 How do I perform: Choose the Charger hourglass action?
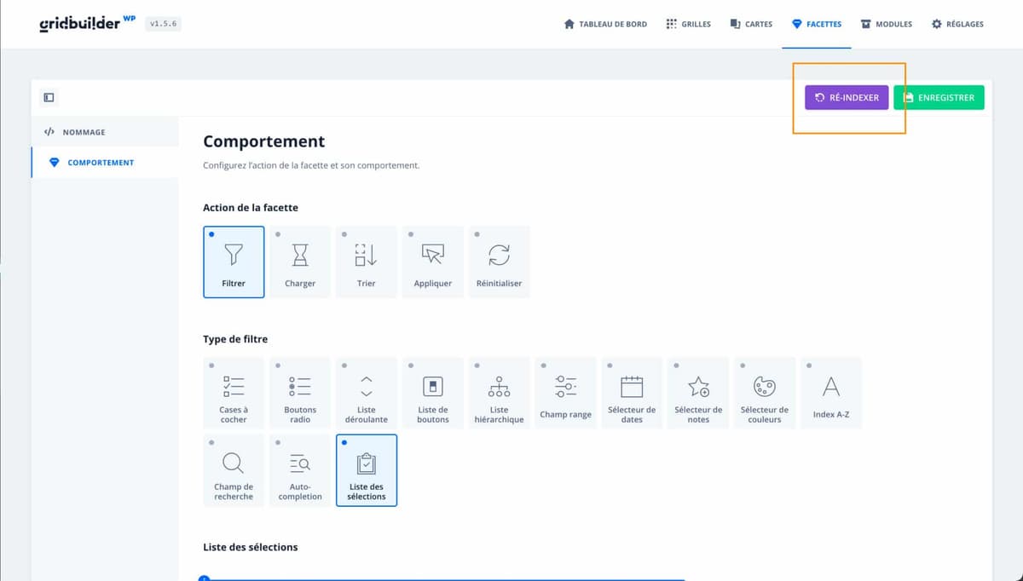300,262
